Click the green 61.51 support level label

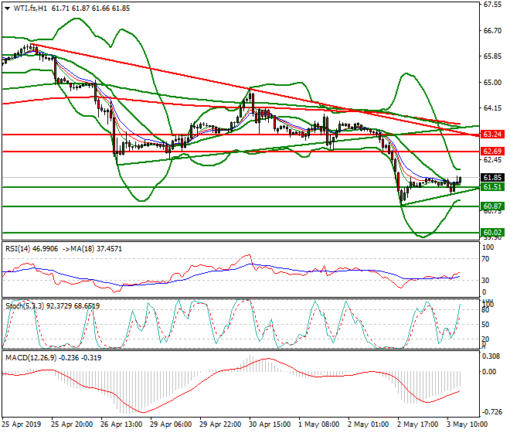492,187
